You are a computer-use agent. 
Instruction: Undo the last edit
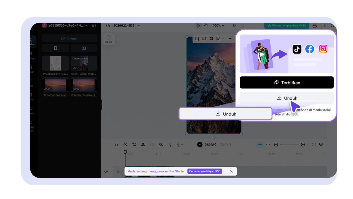(234, 25)
